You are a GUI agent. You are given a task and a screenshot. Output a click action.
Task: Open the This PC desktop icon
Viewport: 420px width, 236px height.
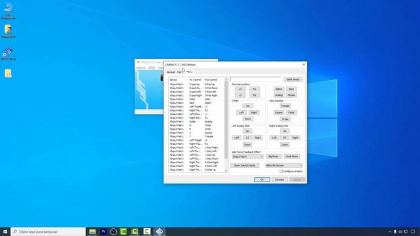[x=9, y=11]
